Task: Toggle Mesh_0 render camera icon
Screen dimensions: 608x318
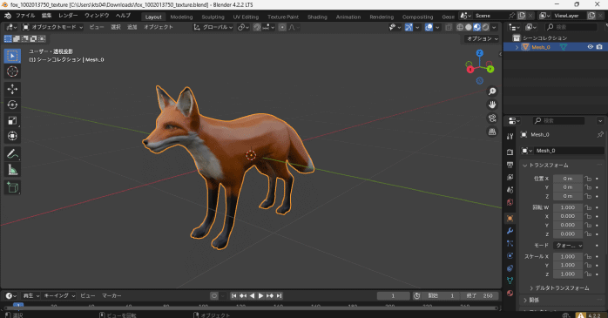Action: click(599, 47)
